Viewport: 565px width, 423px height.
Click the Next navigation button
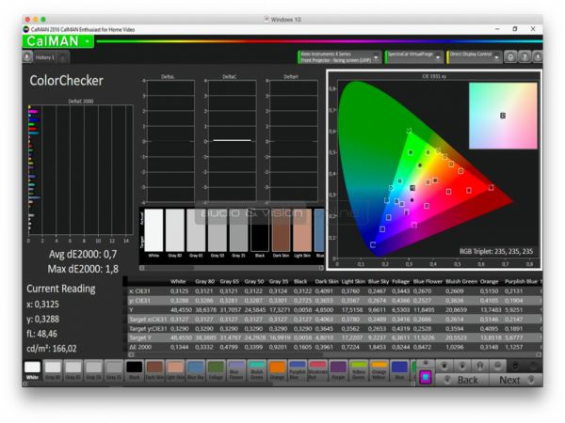pos(510,380)
